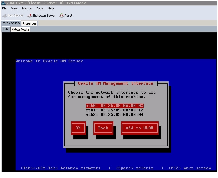Click the JDE-OVM-2 KVM Console window title
The image size is (218, 178).
48,3
